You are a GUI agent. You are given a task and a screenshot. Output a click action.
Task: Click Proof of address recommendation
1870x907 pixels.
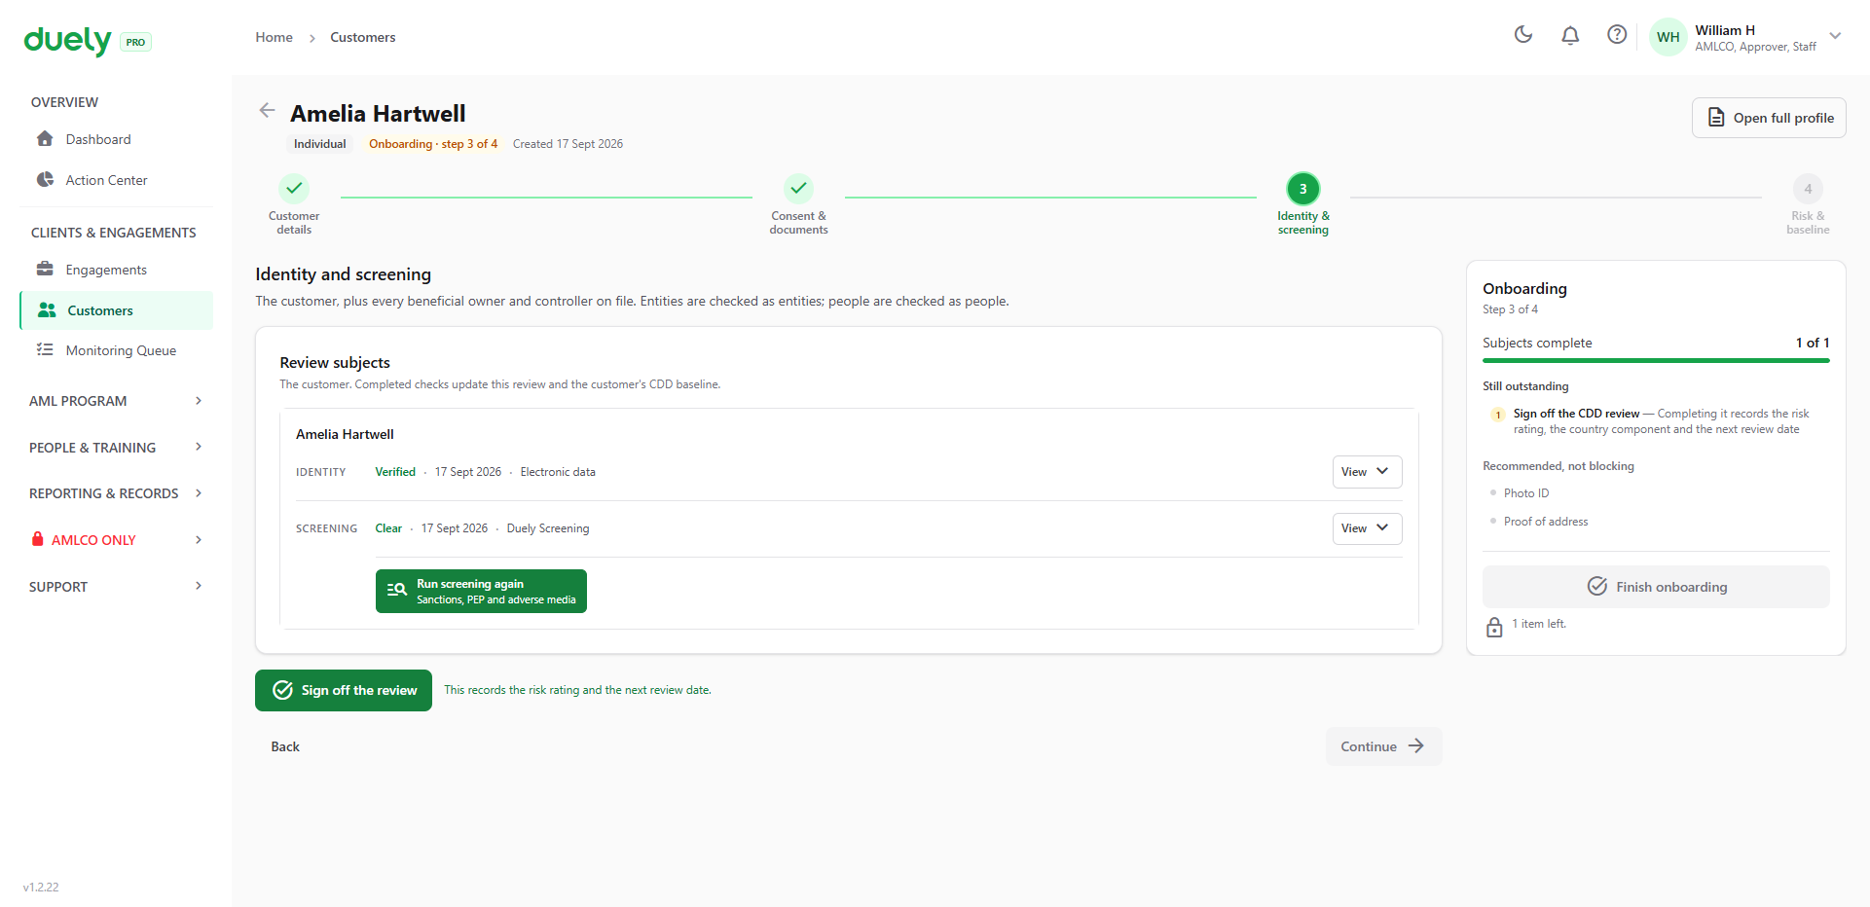(1545, 522)
